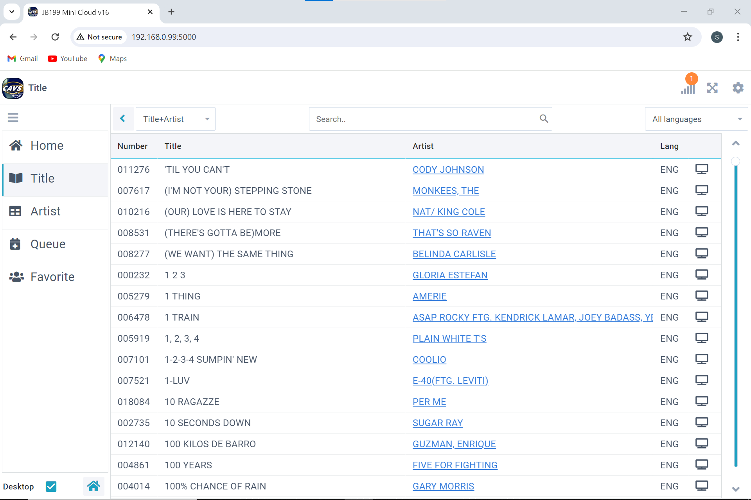
Task: Click the monitor icon for THE SAME THING row
Action: [x=701, y=254]
